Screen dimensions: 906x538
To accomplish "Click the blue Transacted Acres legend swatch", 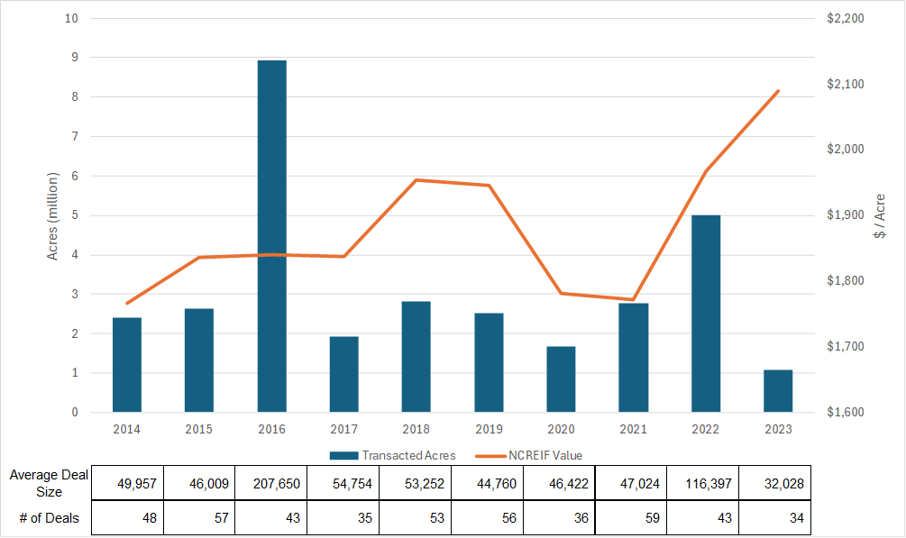I will click(343, 455).
